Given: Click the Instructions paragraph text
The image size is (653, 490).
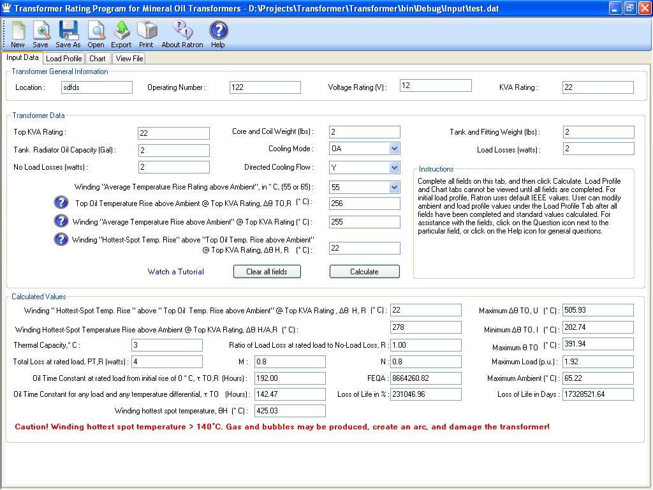Looking at the screenshot, I should (519, 206).
